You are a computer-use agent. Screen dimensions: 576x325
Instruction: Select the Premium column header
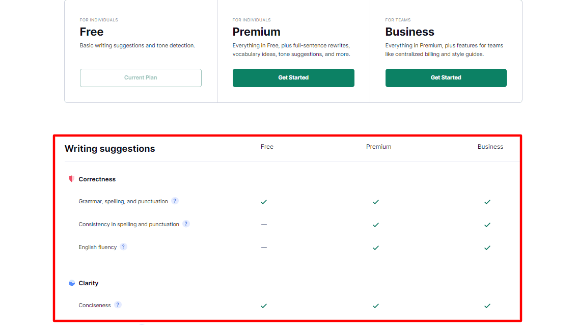(x=379, y=147)
